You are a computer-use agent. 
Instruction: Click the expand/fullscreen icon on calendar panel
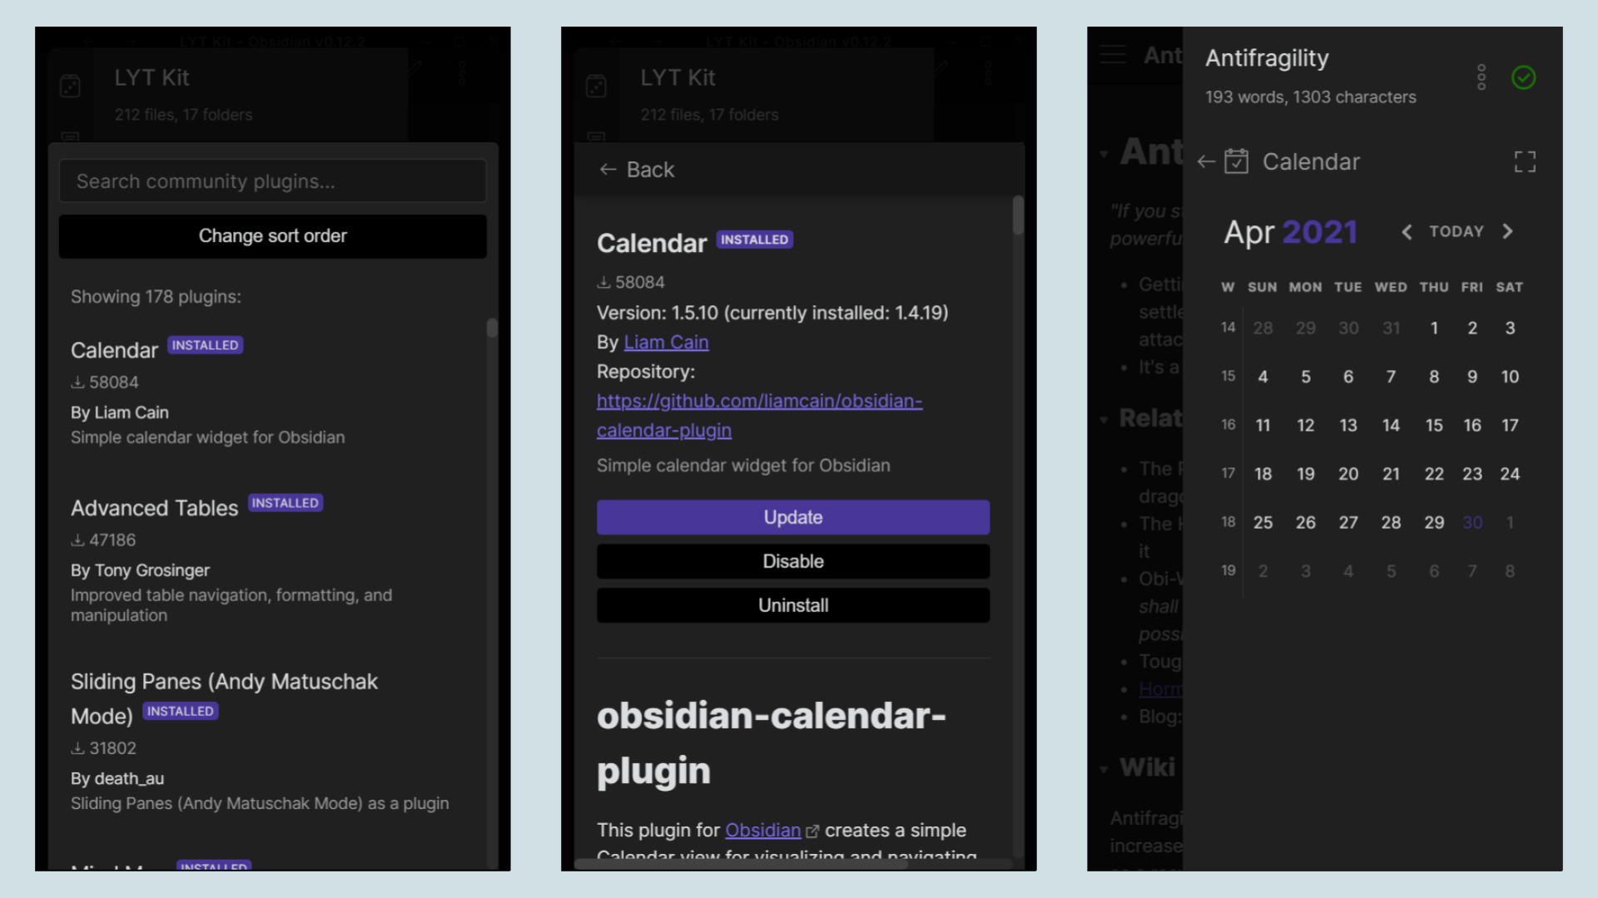1526,161
